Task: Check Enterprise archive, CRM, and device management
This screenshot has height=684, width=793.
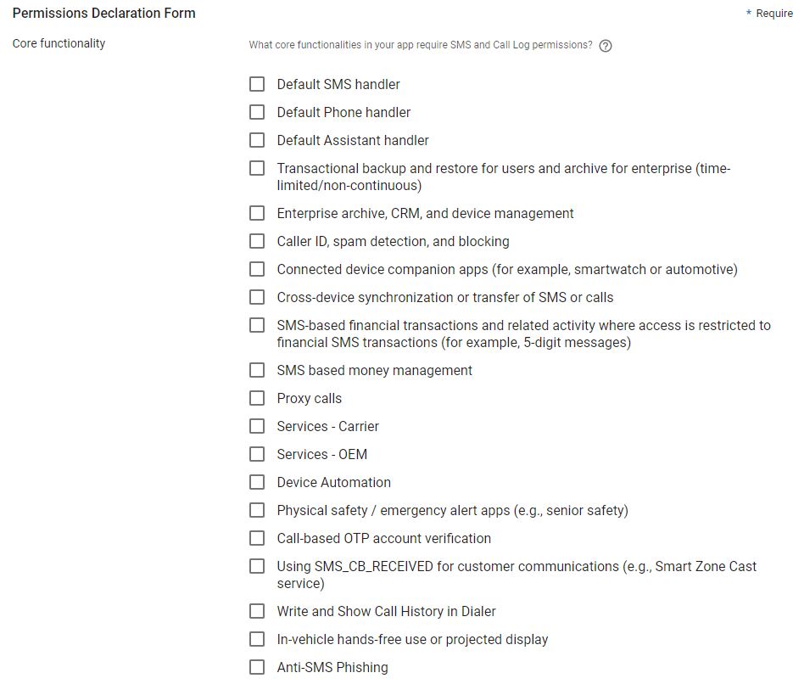Action: pos(257,213)
